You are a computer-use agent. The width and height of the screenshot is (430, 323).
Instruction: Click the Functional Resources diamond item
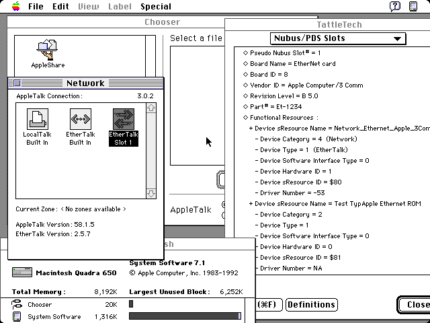245,118
